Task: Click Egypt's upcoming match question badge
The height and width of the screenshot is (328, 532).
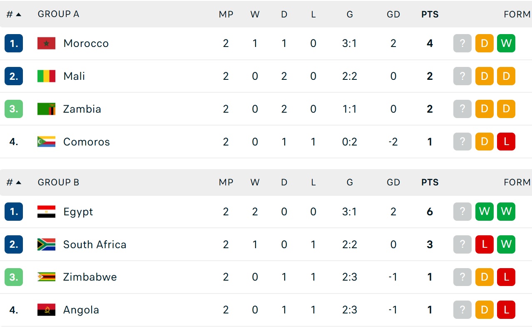Action: pos(462,212)
